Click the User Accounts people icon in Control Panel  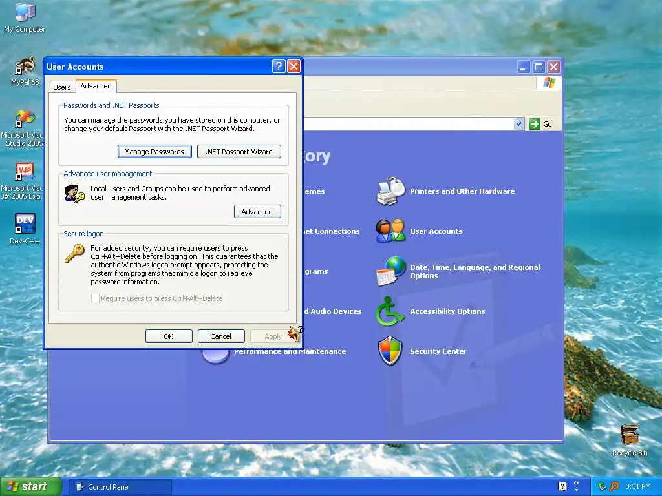click(390, 231)
